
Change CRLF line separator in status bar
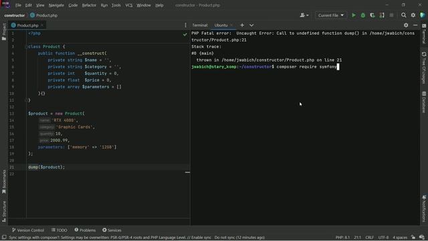[369, 238]
